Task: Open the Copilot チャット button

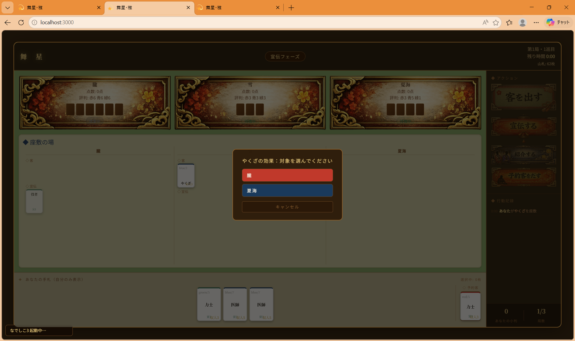Action: click(x=558, y=22)
